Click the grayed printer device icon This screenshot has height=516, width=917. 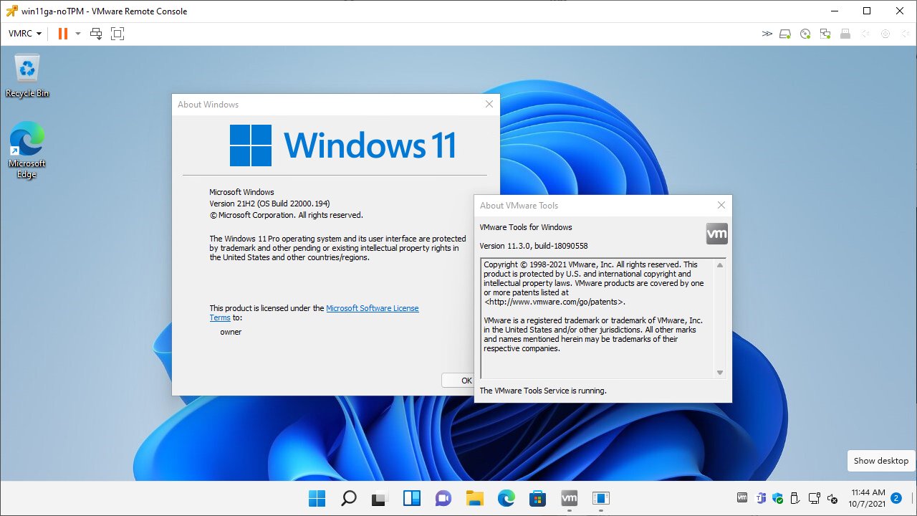845,33
